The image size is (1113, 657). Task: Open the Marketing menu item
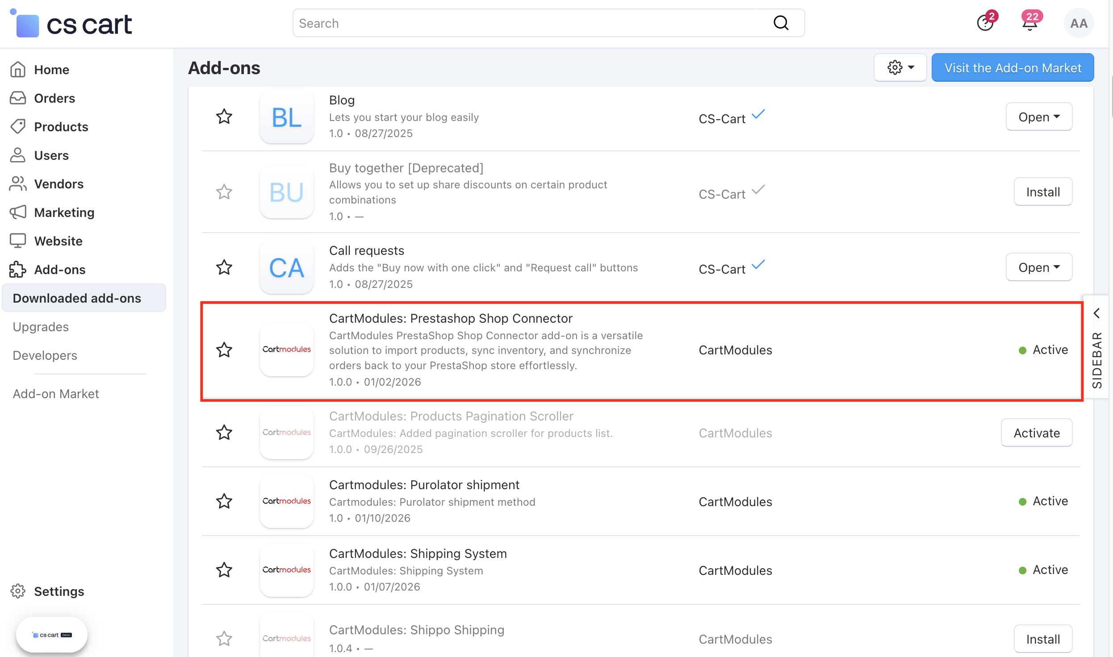click(x=64, y=212)
